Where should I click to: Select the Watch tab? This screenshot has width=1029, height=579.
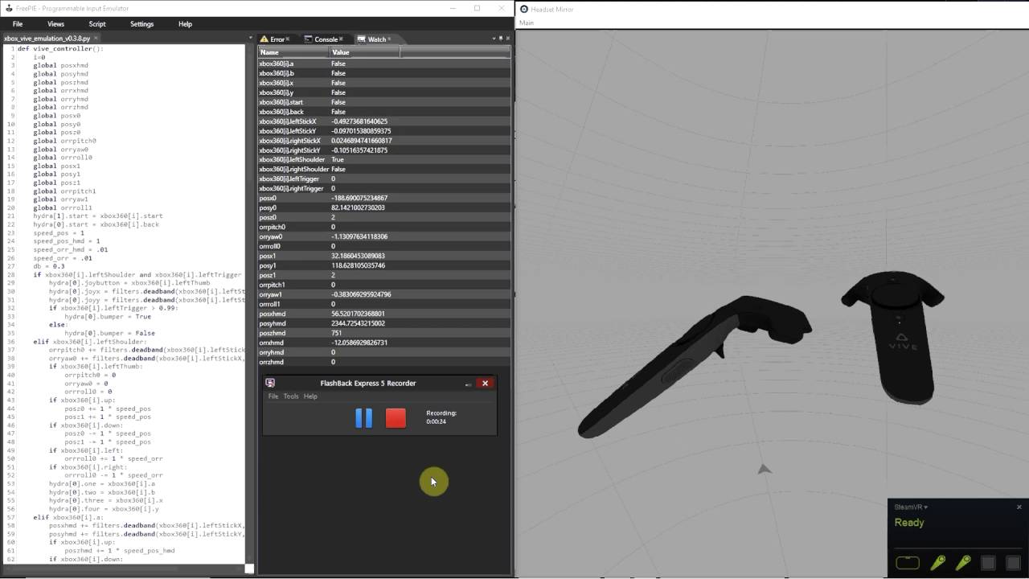[x=376, y=39]
